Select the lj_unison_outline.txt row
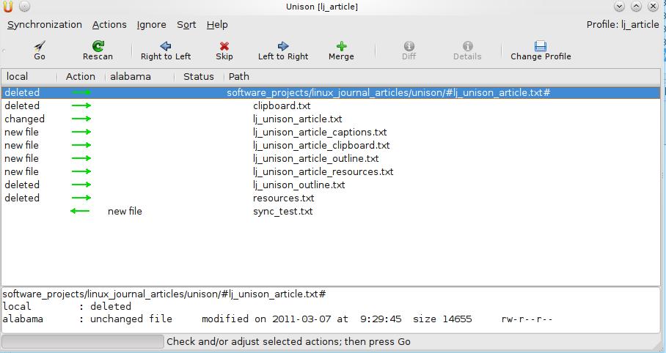666x353 pixels. 331,185
